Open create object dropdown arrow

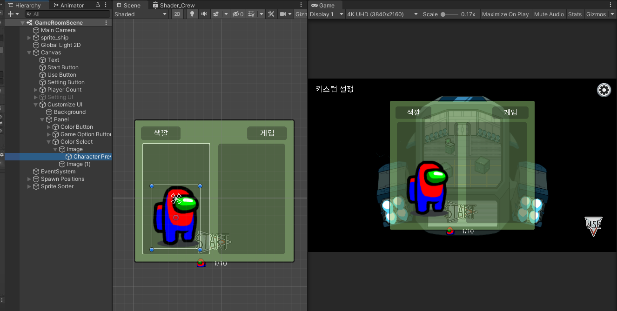17,14
